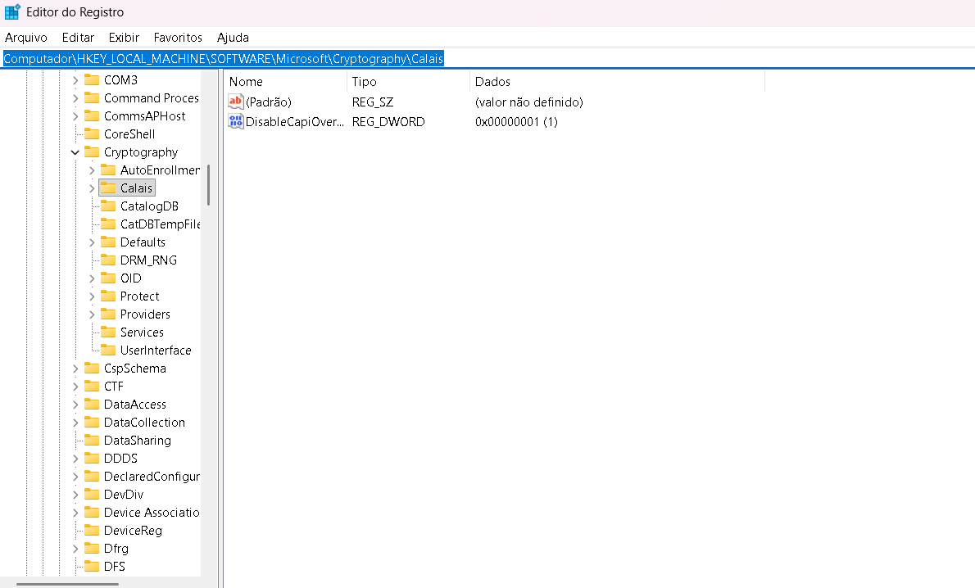The height and width of the screenshot is (588, 975).
Task: Open the Favoritos menu
Action: pyautogui.click(x=178, y=38)
